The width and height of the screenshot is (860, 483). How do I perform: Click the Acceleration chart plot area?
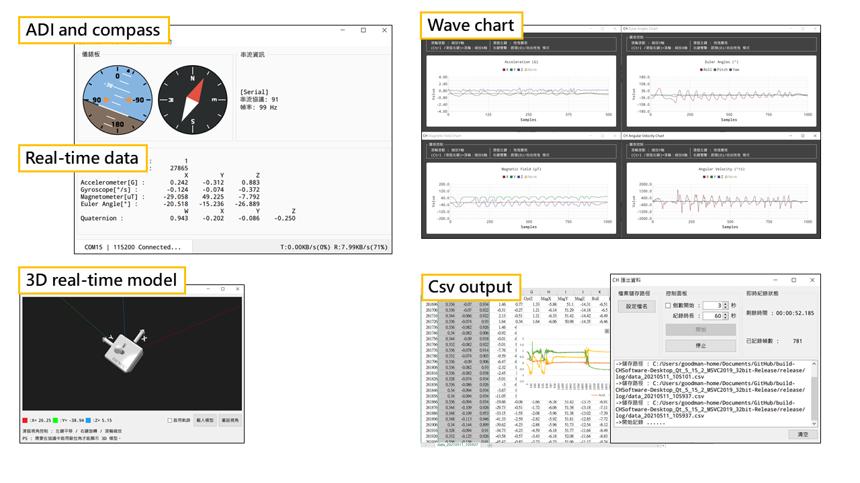[528, 94]
